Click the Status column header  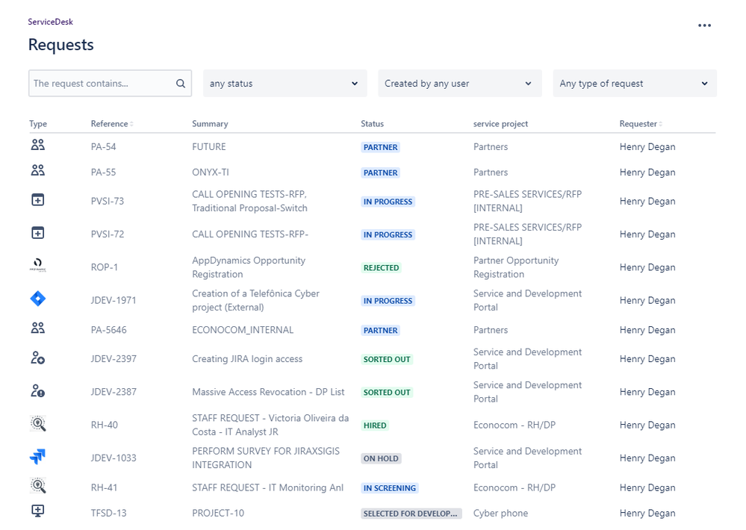point(372,124)
